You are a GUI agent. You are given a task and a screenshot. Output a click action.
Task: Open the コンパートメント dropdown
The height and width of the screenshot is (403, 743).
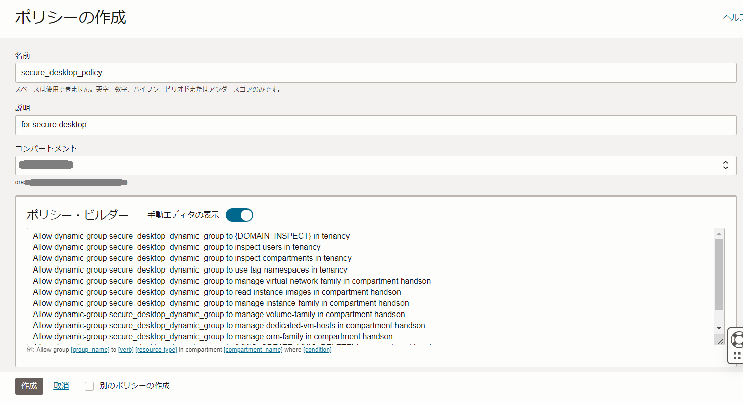726,165
